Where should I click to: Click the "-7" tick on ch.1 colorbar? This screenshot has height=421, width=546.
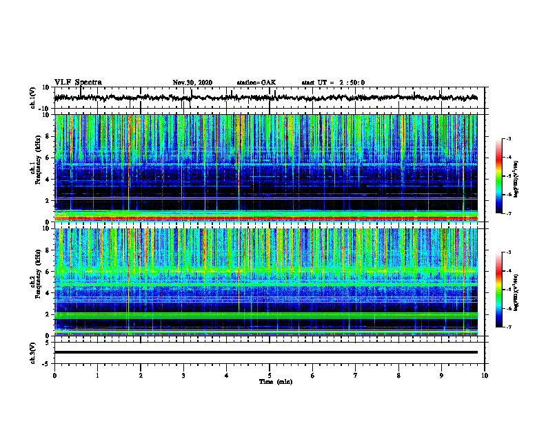[x=508, y=213]
